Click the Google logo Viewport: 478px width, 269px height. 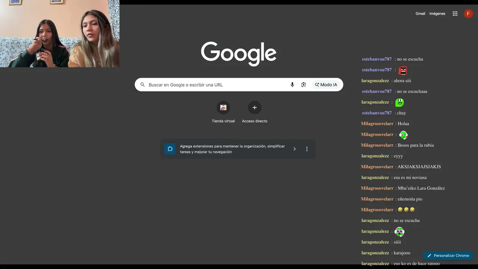click(239, 54)
